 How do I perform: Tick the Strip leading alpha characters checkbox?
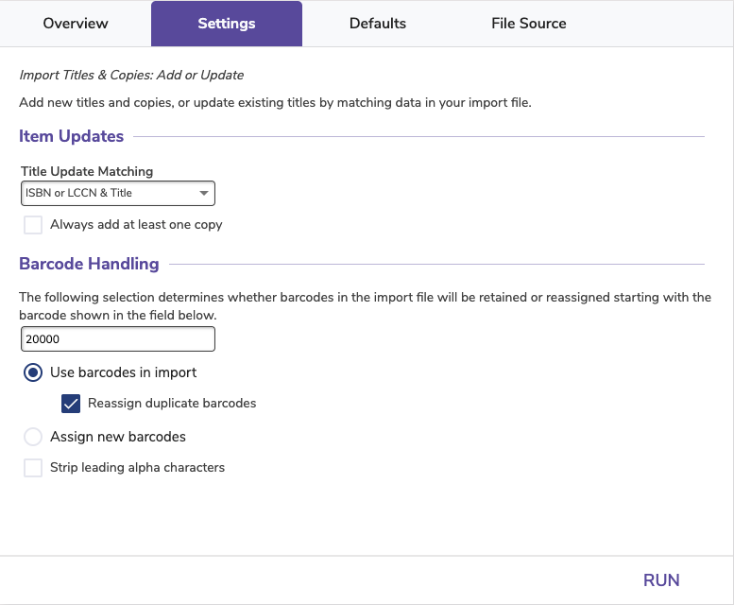33,468
